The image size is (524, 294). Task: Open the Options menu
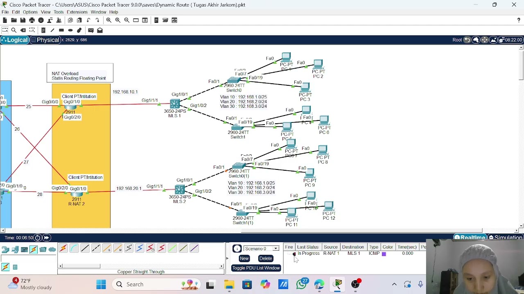30,12
